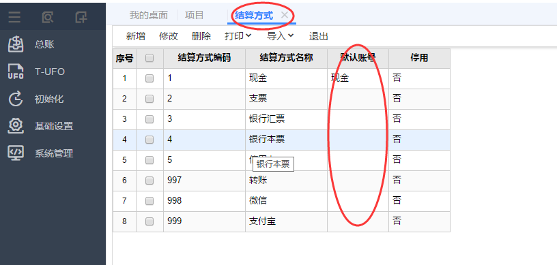
Task: Click the T-UFO report icon
Action: [16, 72]
